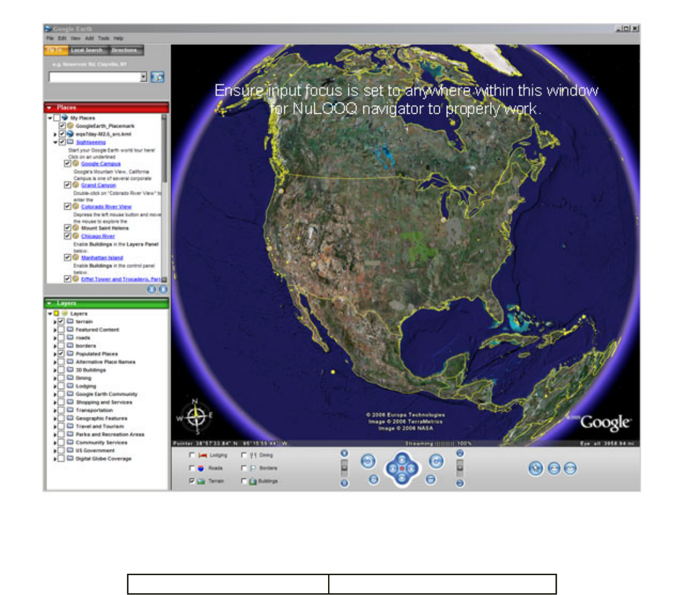Collapse the Places panel header arrow

(50, 108)
